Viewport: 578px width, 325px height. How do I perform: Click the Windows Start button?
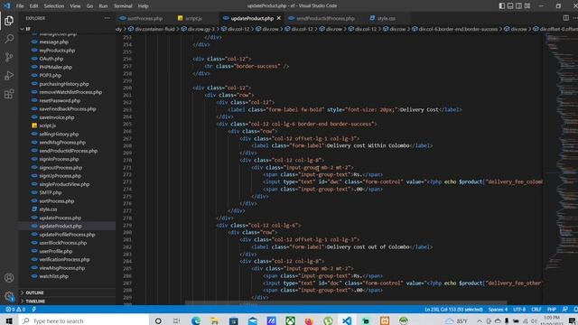tap(9, 320)
